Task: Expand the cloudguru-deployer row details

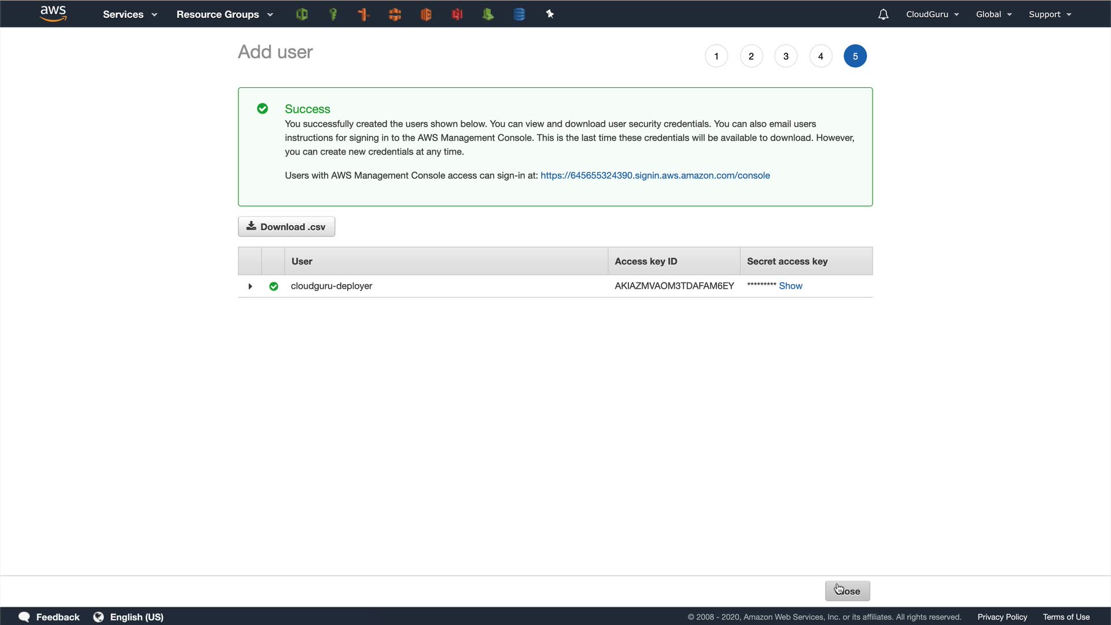Action: 250,286
